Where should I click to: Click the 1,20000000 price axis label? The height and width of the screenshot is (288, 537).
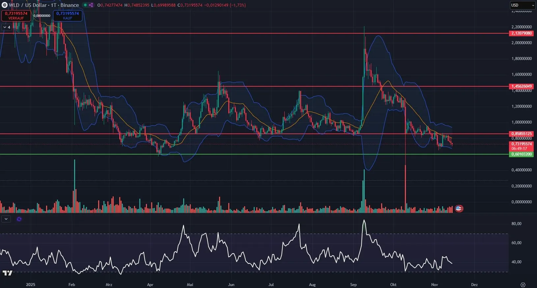522,106
